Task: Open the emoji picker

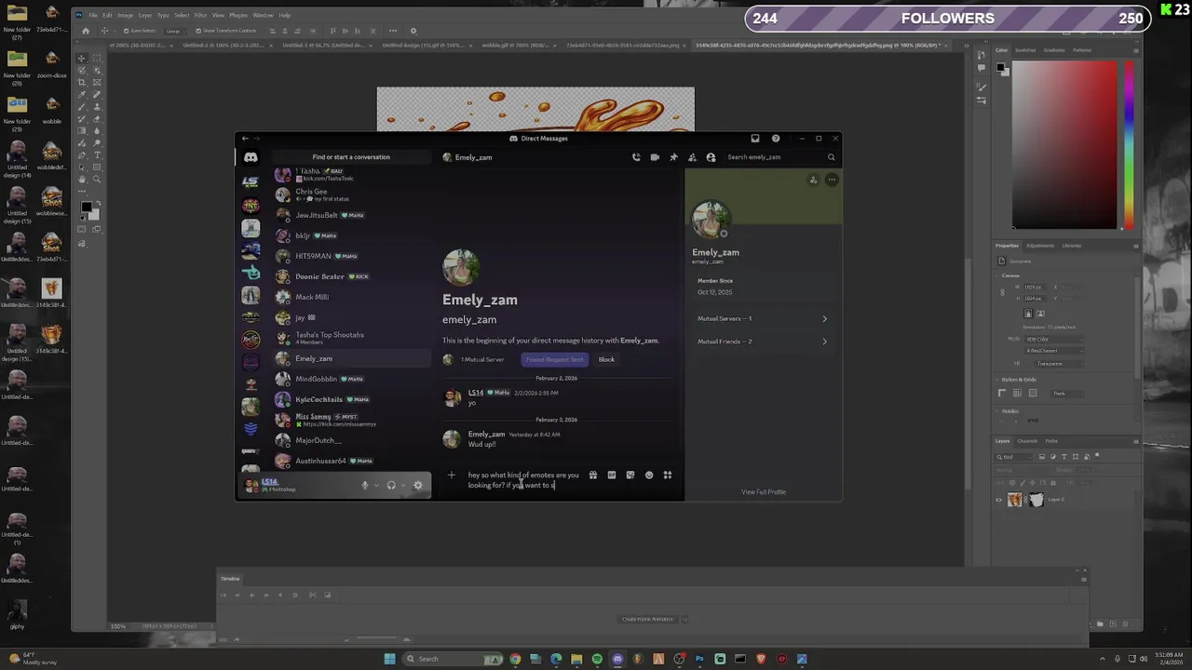Action: [x=649, y=476]
